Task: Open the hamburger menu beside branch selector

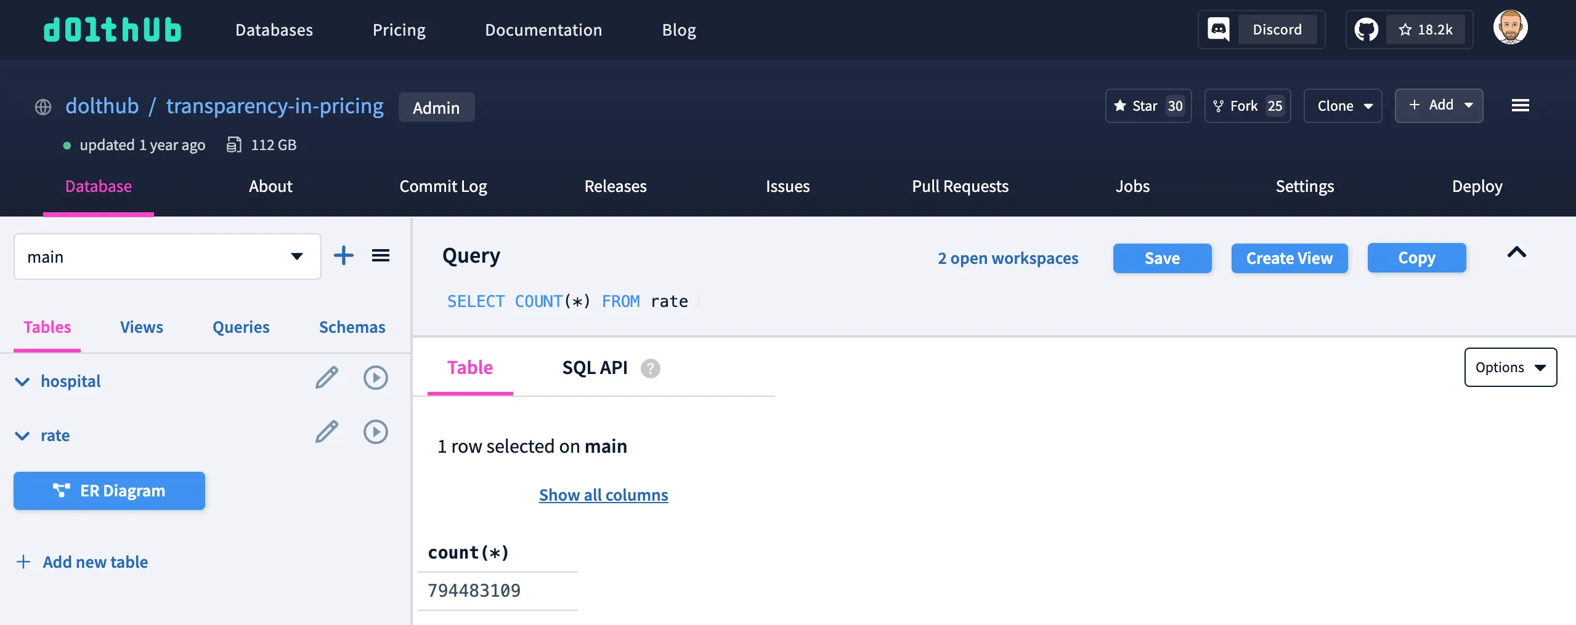Action: coord(380,256)
